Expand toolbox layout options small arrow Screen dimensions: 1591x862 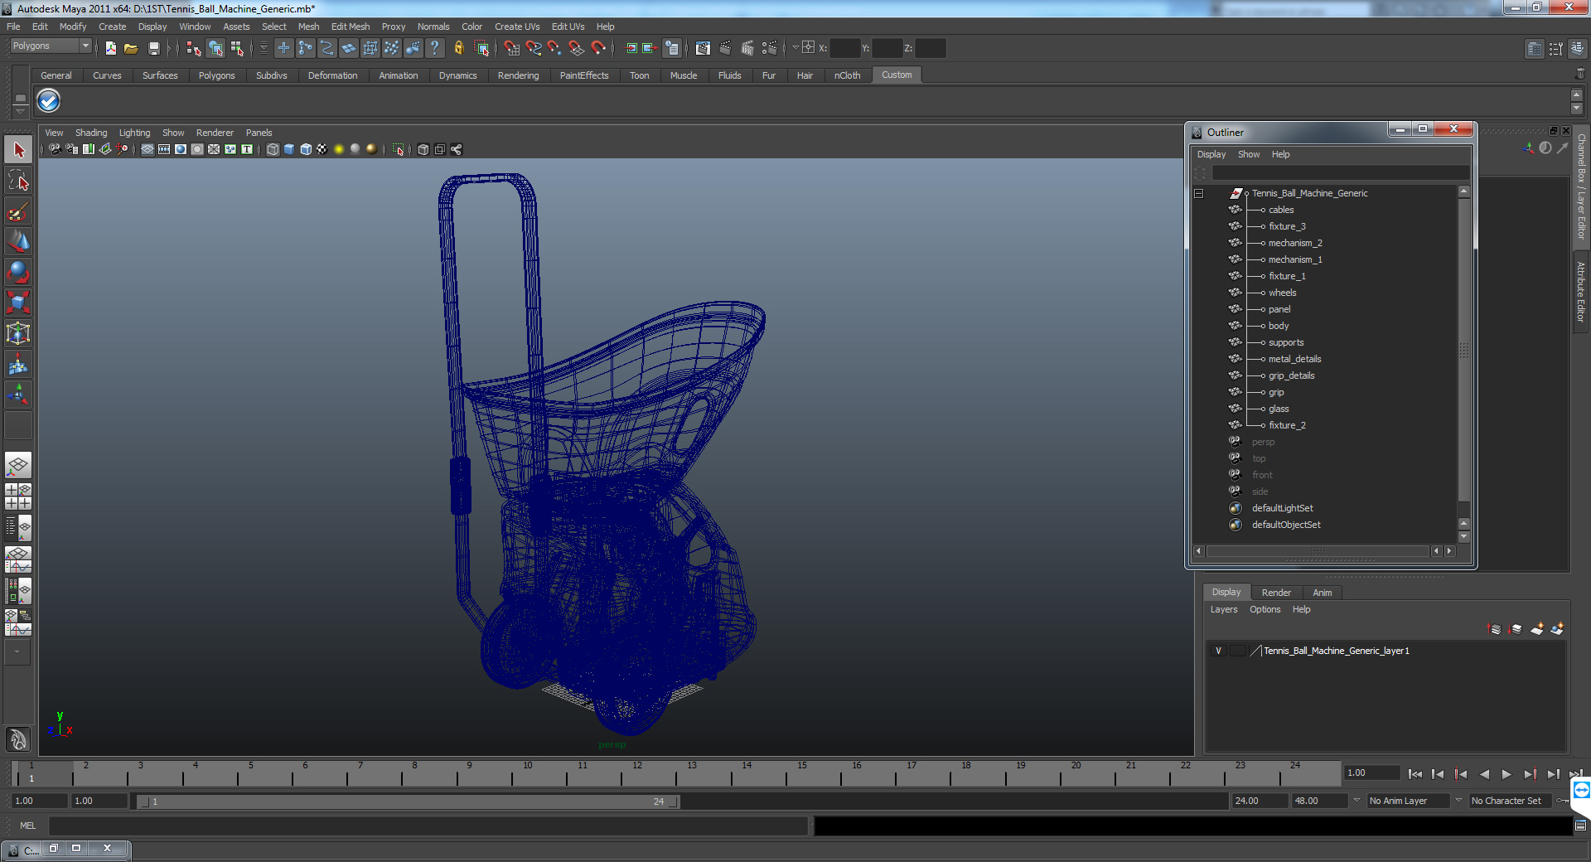pyautogui.click(x=17, y=652)
